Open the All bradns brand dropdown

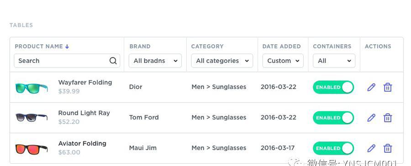pyautogui.click(x=155, y=61)
